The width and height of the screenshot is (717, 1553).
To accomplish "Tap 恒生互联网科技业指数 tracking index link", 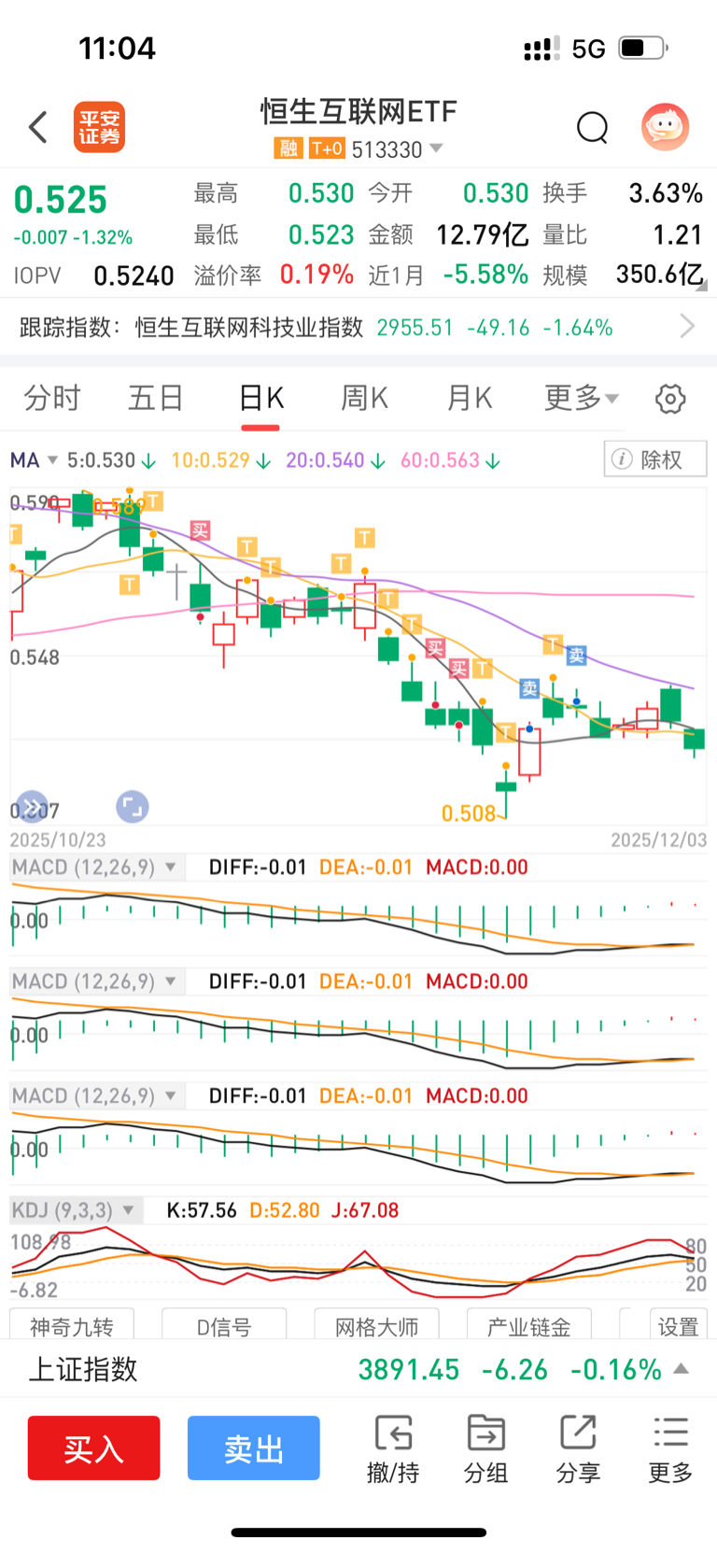I will [x=249, y=328].
